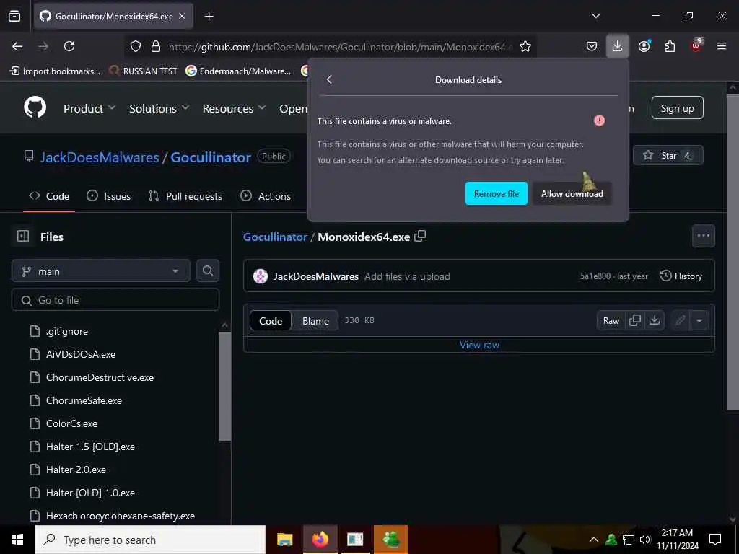Star the repository
The height and width of the screenshot is (554, 739).
[x=668, y=156]
